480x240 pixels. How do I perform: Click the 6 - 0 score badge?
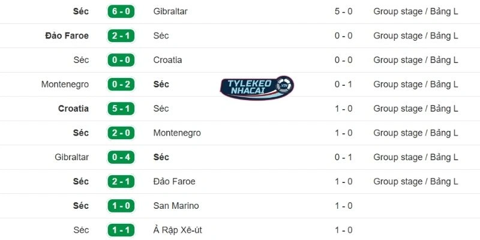tap(121, 11)
